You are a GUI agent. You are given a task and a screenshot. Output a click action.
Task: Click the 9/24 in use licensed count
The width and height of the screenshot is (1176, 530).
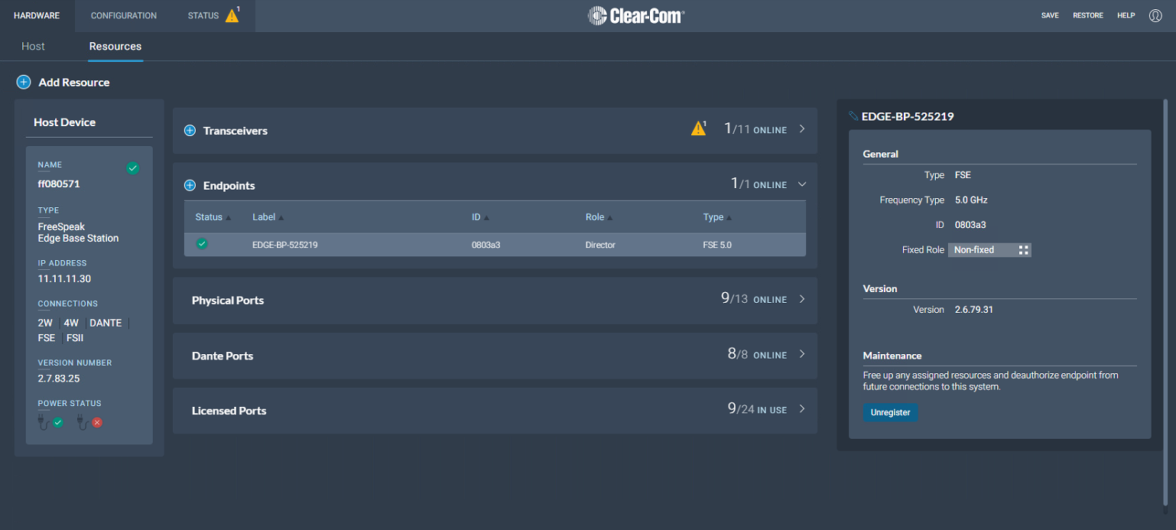(757, 409)
